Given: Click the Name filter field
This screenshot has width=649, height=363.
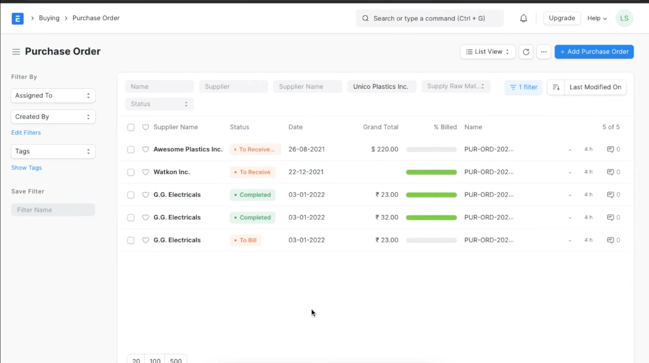Looking at the screenshot, I should tap(159, 86).
